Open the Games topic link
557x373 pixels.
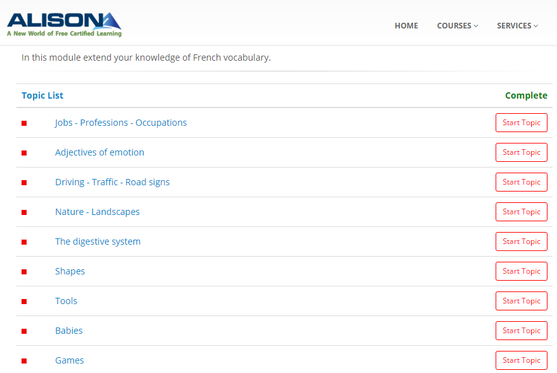[69, 360]
